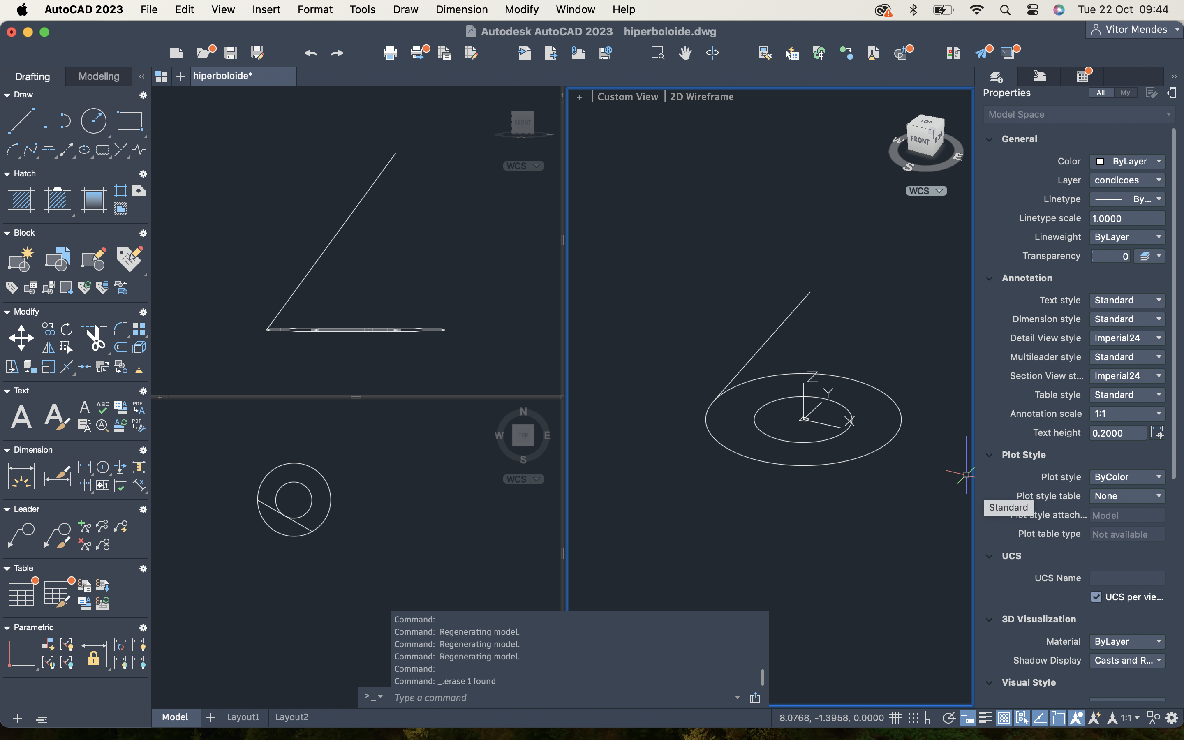Viewport: 1184px width, 740px height.
Task: Activate the Move tool
Action: click(21, 338)
